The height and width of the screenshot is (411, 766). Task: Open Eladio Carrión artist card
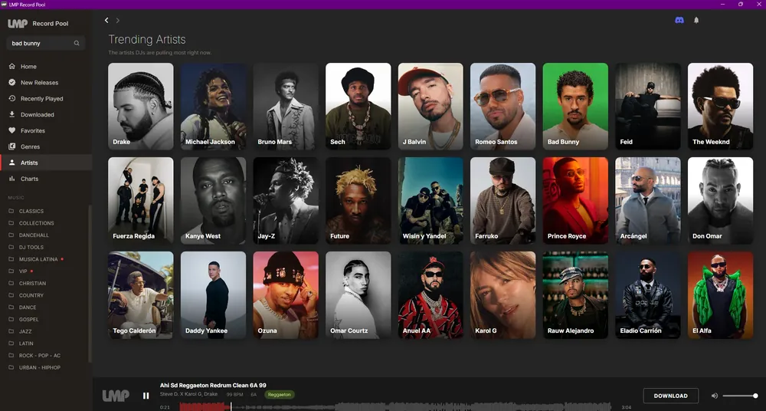648,295
